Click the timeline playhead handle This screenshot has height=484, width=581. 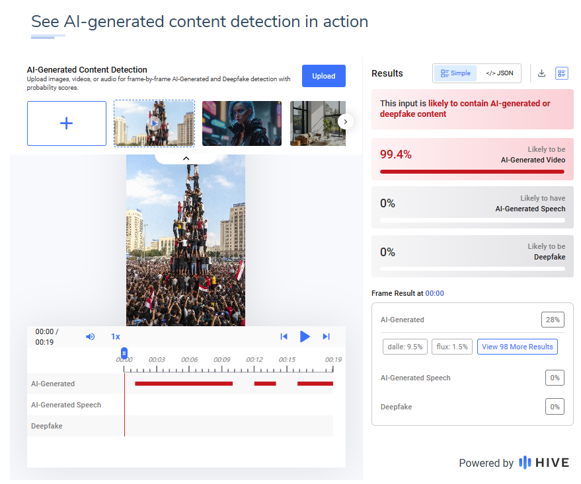[124, 352]
